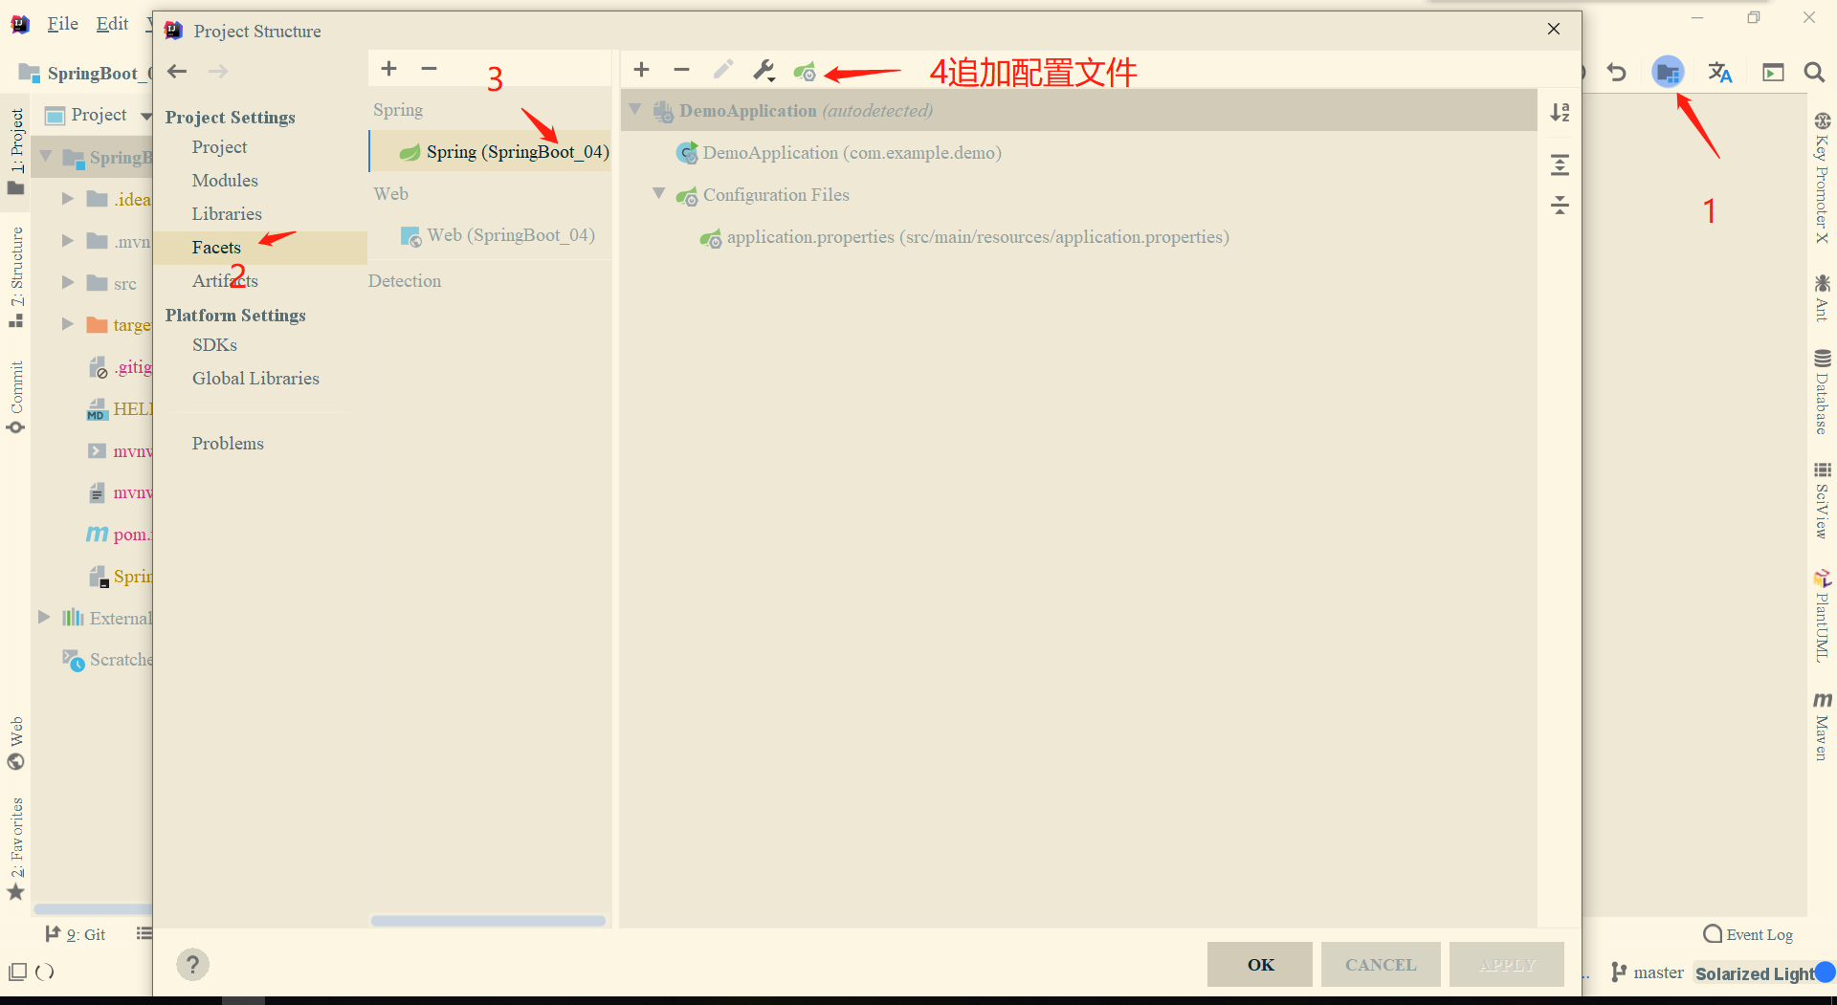Open PlantUML tool window

[1822, 617]
